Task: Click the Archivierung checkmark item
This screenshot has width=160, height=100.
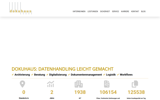Action: coord(21,75)
